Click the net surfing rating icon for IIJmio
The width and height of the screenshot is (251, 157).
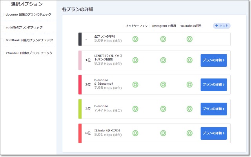tap(135, 133)
